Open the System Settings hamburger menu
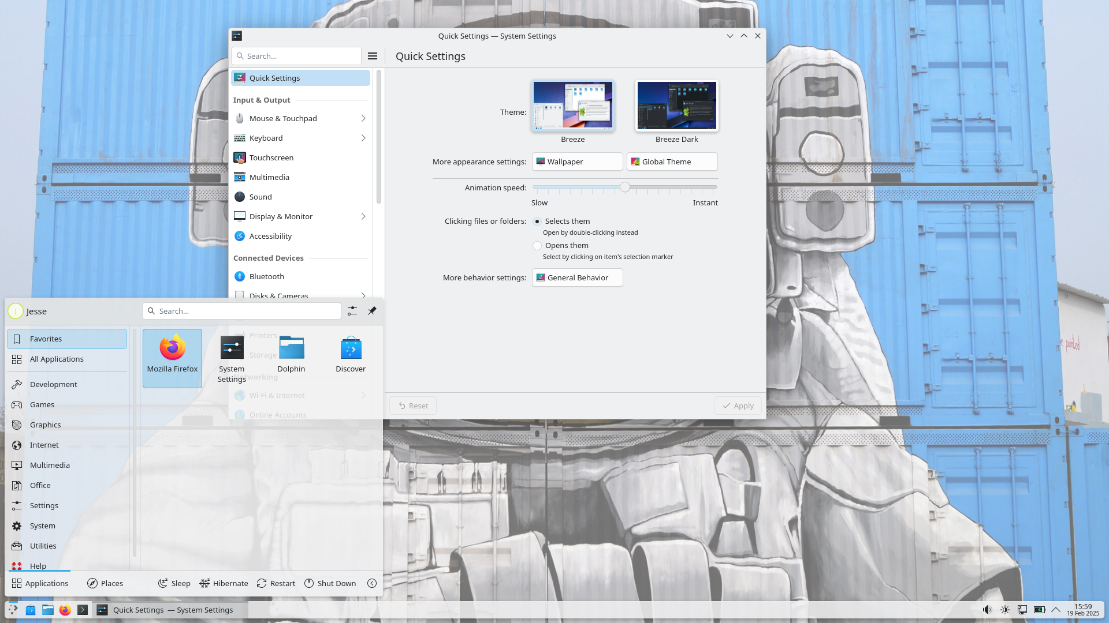 (x=373, y=56)
